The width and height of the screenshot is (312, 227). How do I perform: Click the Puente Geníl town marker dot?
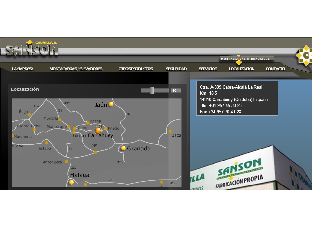point(34,129)
